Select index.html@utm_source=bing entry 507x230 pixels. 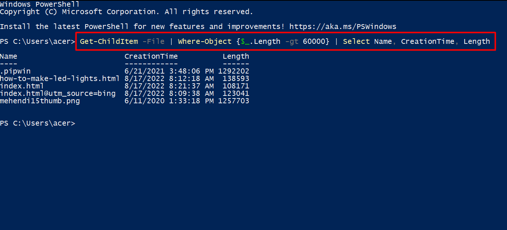58,93
